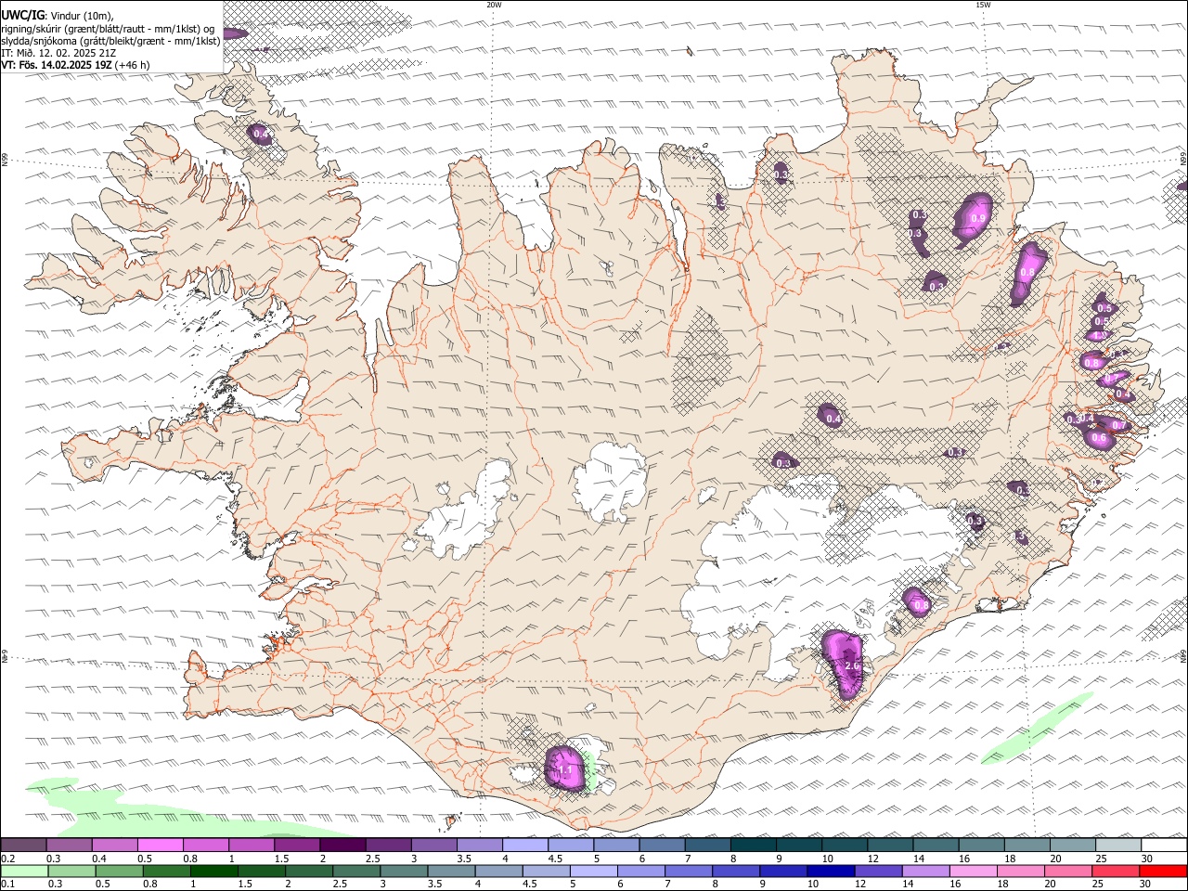Select bottom-row legend swatch labeled 7
Image resolution: width=1188 pixels, height=891 pixels.
689,872
